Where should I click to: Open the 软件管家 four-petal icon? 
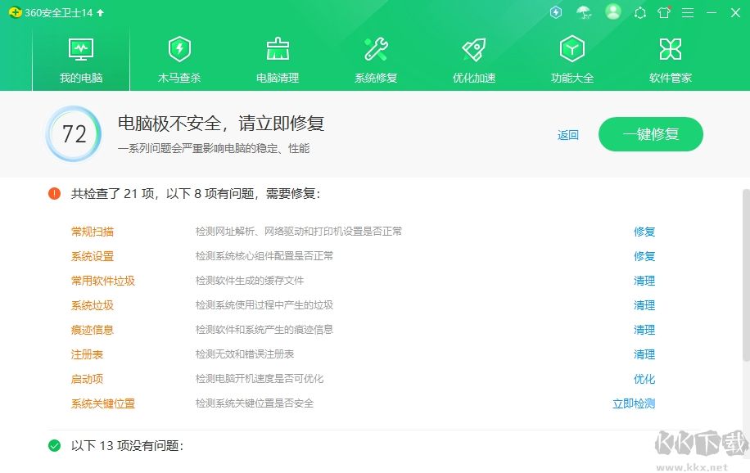[670, 49]
